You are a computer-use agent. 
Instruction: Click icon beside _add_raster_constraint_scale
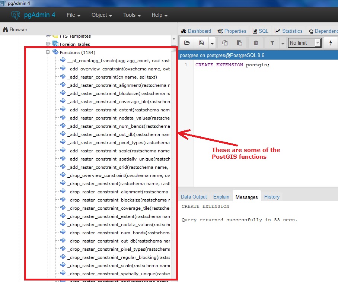click(63, 150)
